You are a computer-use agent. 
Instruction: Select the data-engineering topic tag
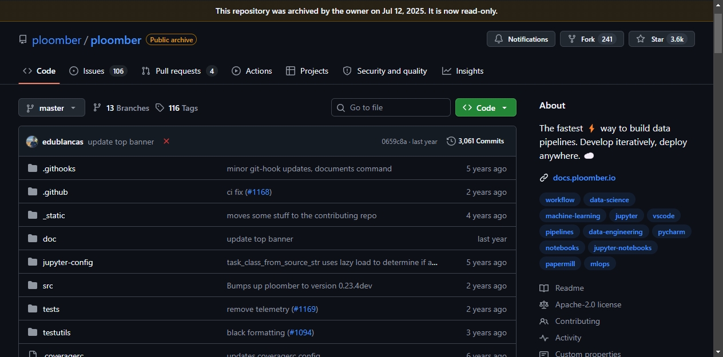click(x=615, y=232)
